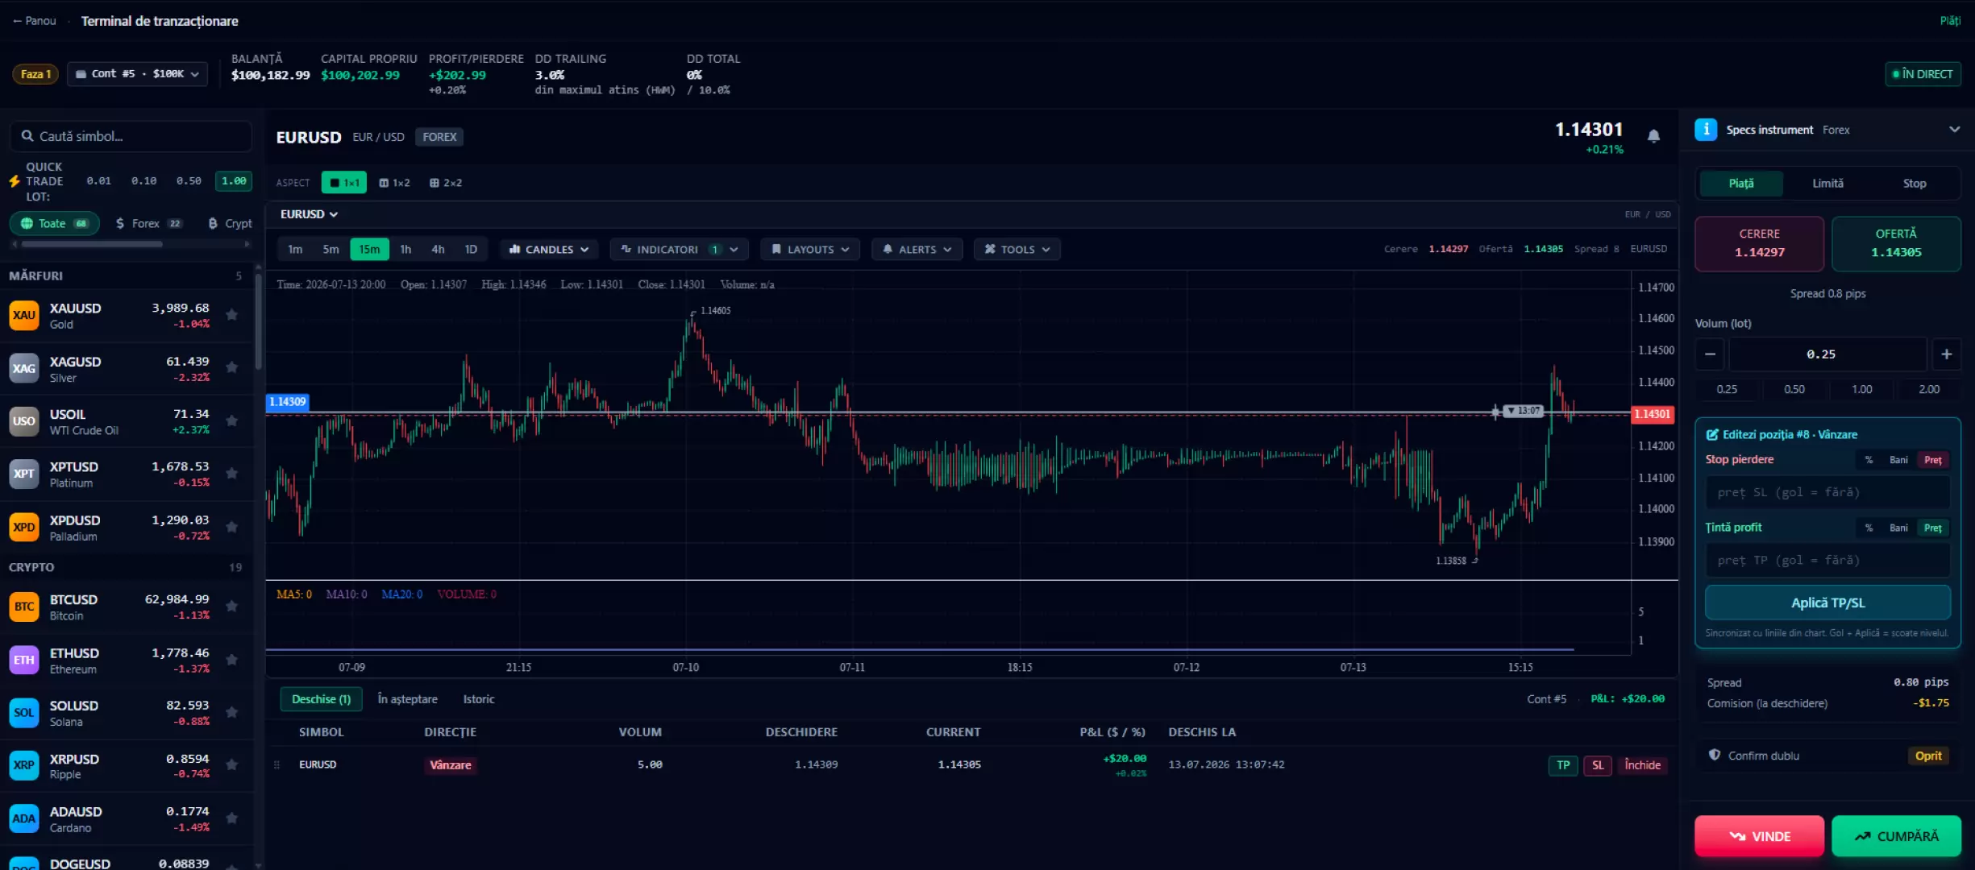Click the Închide position button
The height and width of the screenshot is (870, 1975).
pyautogui.click(x=1642, y=765)
